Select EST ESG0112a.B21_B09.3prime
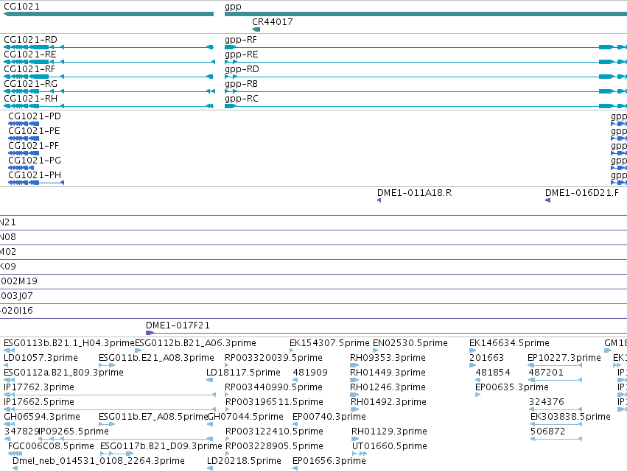The height and width of the screenshot is (472, 627). (63, 373)
